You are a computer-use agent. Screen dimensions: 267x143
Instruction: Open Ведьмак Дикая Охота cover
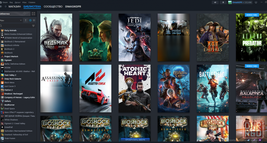pos(56,37)
